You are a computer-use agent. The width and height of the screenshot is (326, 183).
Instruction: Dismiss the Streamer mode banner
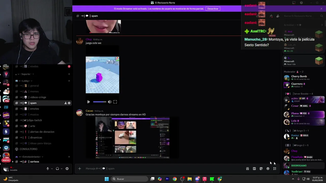pyautogui.click(x=321, y=9)
